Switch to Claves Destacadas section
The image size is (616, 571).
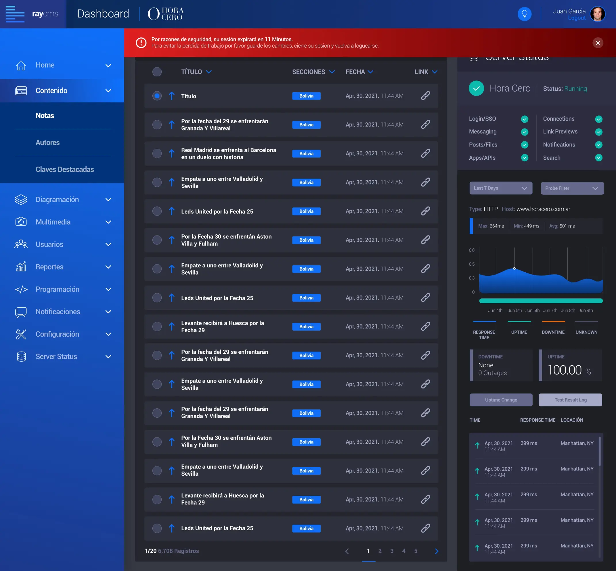point(65,169)
